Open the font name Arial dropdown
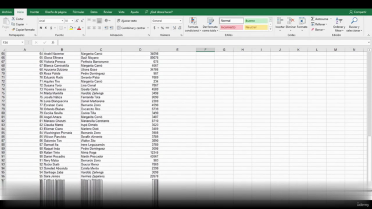The height and width of the screenshot is (209, 372). 62,21
